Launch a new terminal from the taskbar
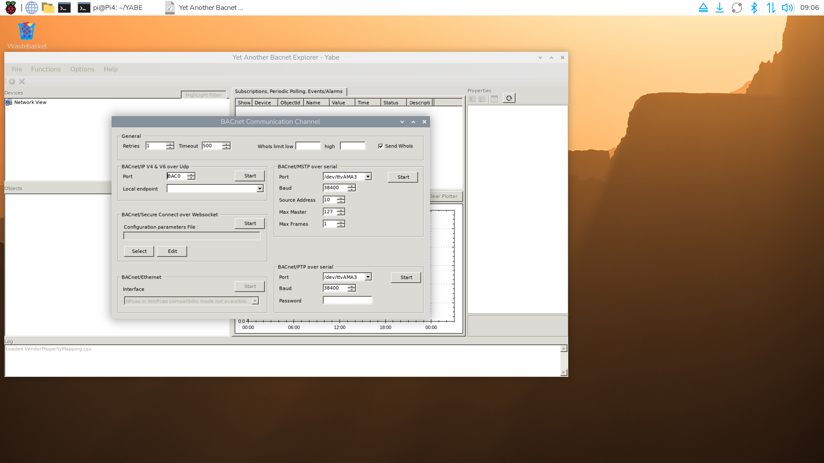Screen dimensions: 824x463 point(64,8)
